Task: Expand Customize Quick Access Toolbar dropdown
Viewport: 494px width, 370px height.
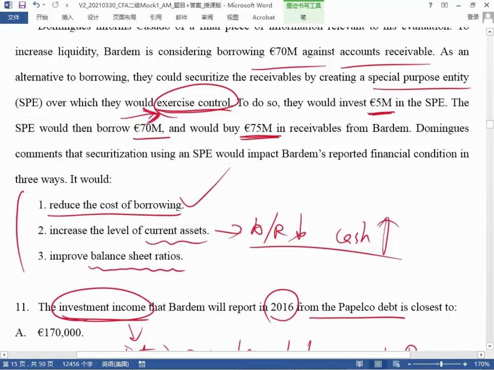Action: pyautogui.click(x=67, y=5)
